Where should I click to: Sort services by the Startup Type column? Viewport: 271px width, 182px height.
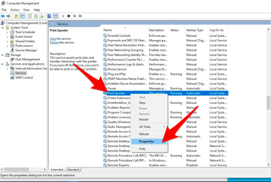click(x=195, y=30)
